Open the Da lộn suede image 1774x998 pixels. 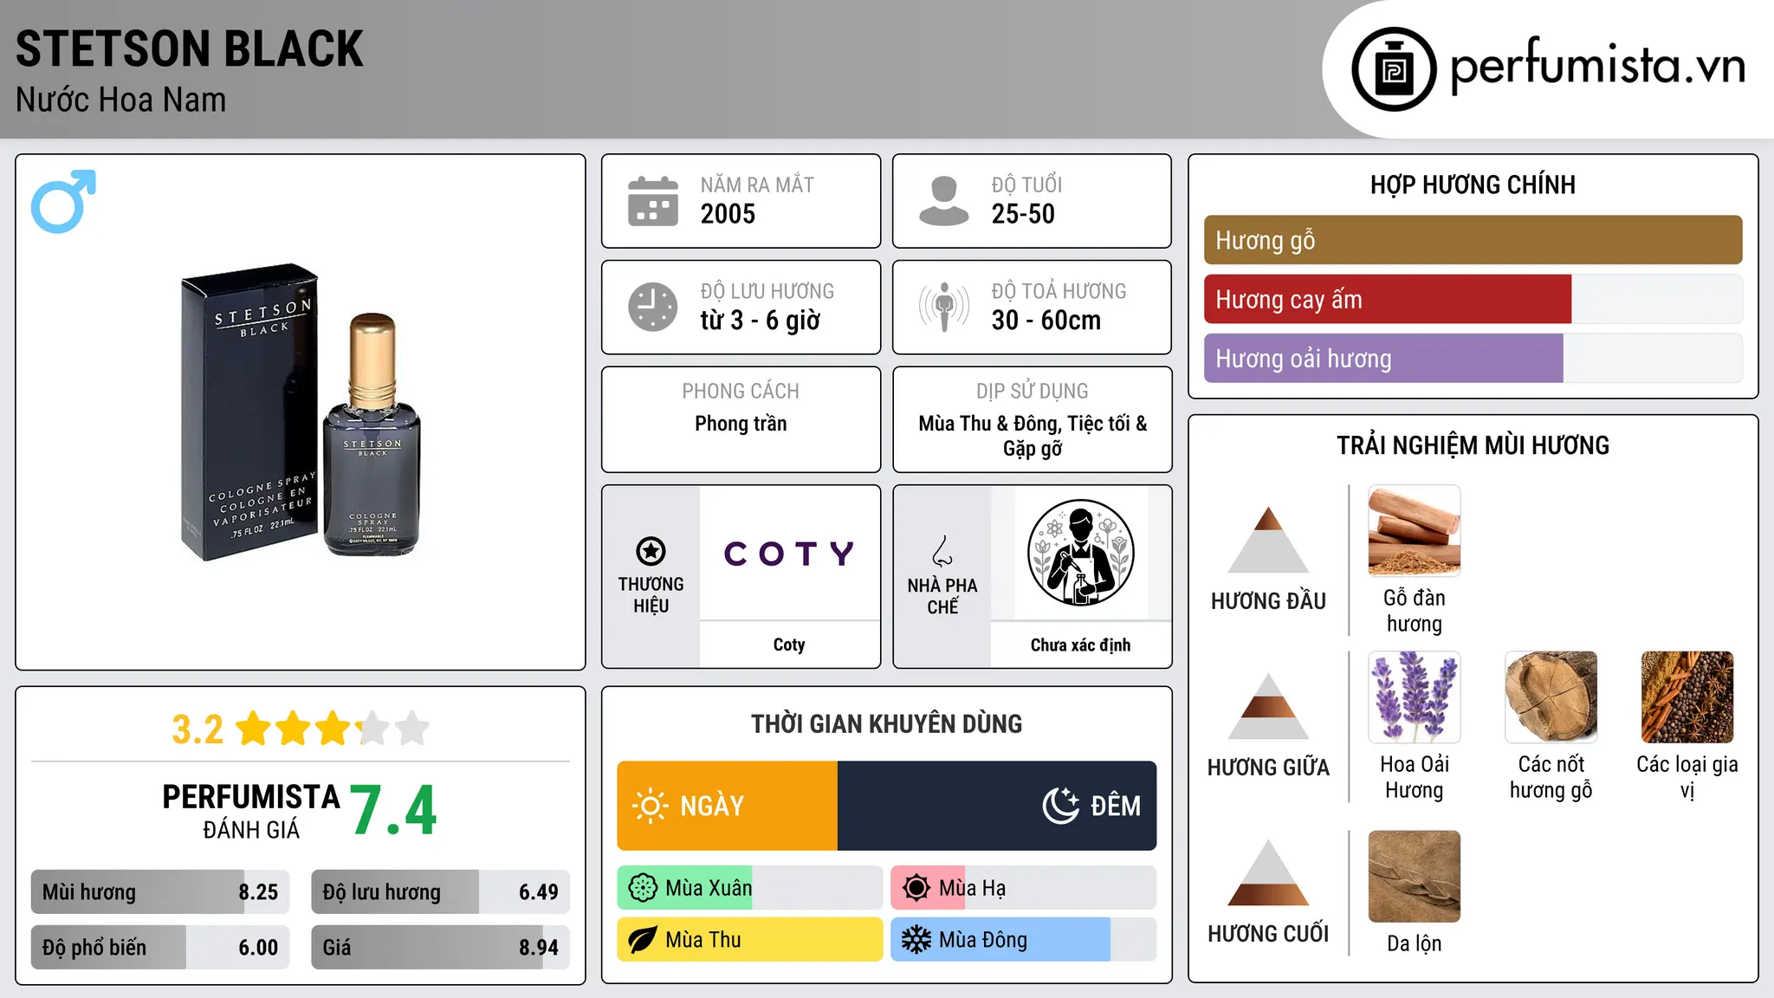click(1414, 876)
